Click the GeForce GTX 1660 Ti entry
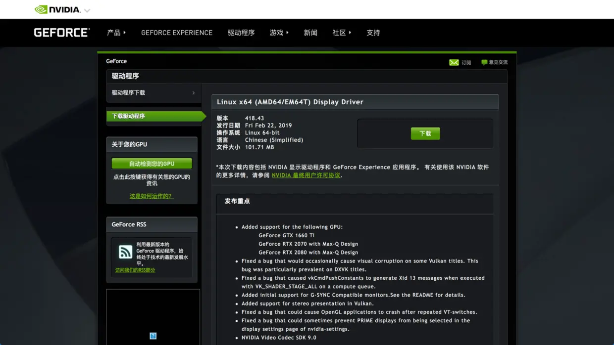Viewport: 614px width, 345px height. (286, 236)
